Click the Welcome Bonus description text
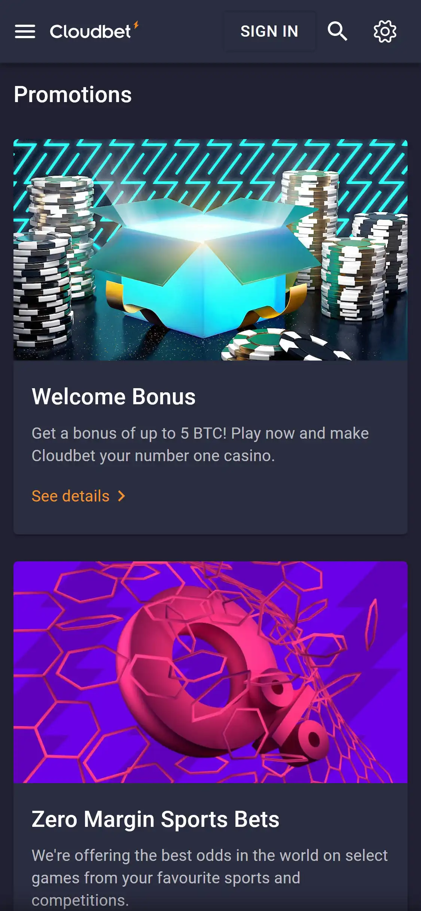 coord(200,444)
